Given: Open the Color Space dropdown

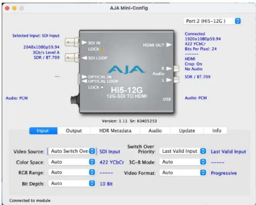Looking at the screenshot, I should [72, 162].
